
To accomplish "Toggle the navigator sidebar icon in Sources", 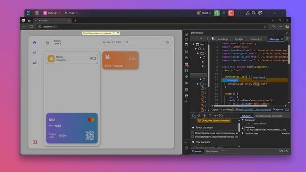I will point(214,38).
